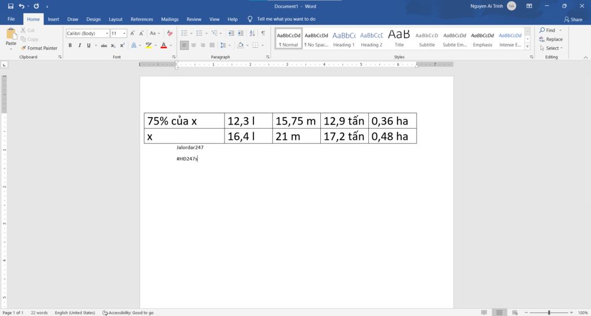Viewport: 591px width, 316px height.
Task: Click the table cell containing 15,75 m
Action: (296, 121)
